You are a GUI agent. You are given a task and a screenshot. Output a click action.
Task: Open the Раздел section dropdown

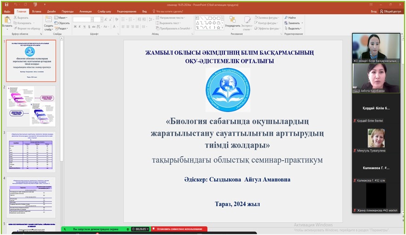(61, 29)
